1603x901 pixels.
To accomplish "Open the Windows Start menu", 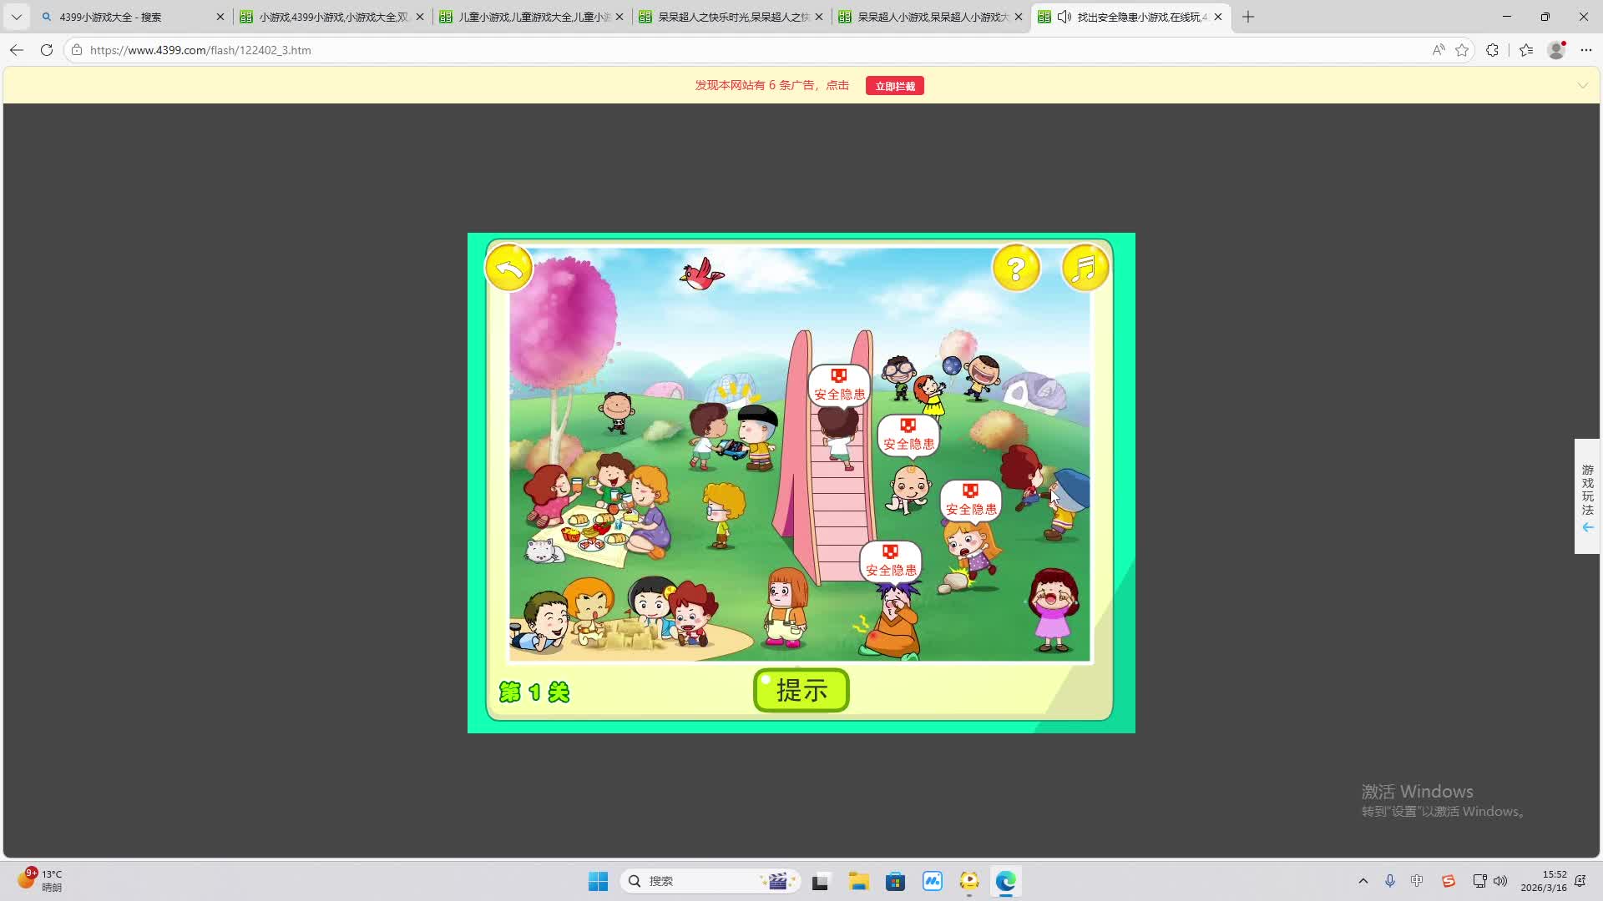I will 598,881.
